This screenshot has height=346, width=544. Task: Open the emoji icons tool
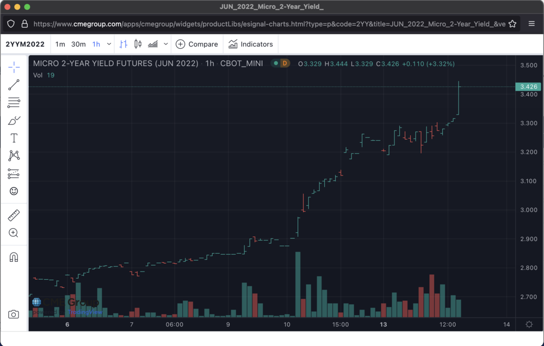click(14, 191)
